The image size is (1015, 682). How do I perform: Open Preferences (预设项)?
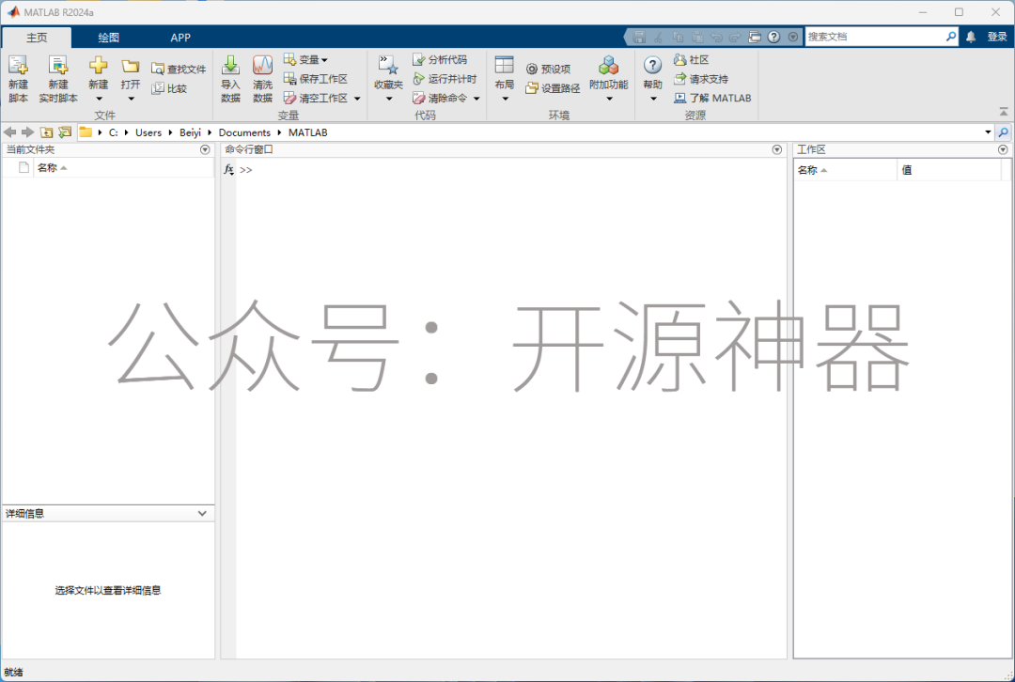tap(548, 70)
